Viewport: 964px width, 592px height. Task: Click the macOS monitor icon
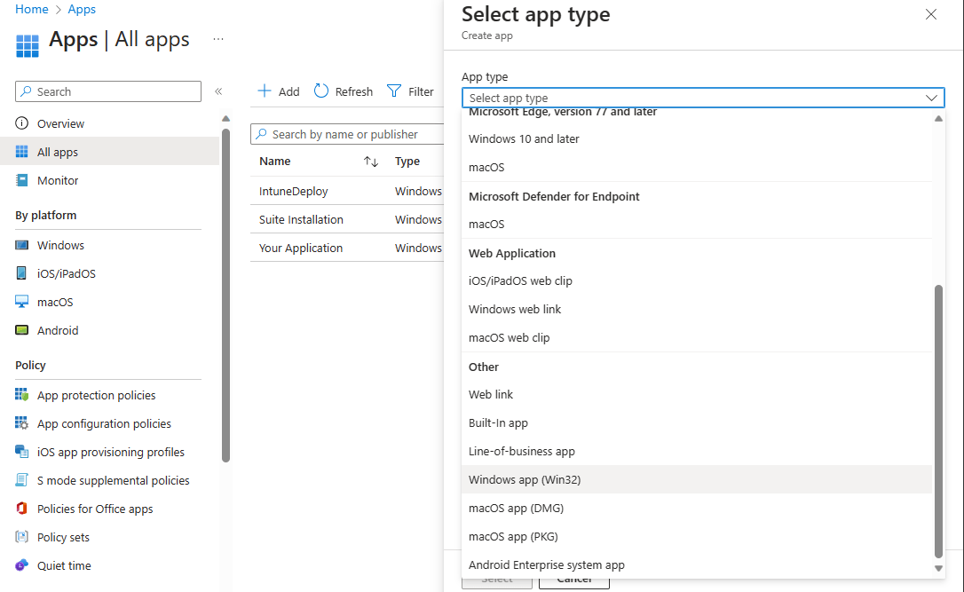pyautogui.click(x=21, y=302)
